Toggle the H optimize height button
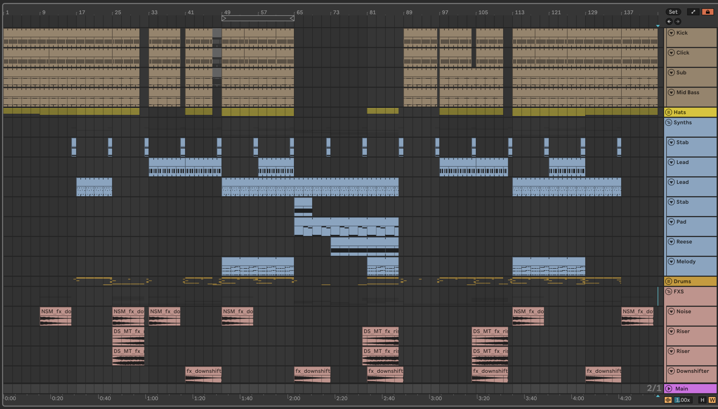The height and width of the screenshot is (409, 718). (703, 400)
